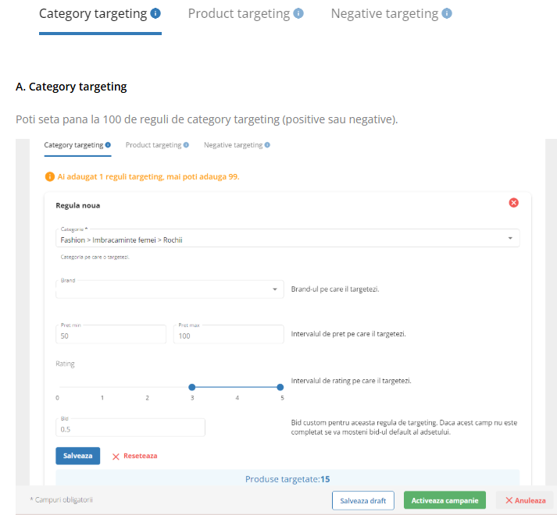The height and width of the screenshot is (515, 557).
Task: Switch to large Product targeting tab
Action: (239, 13)
